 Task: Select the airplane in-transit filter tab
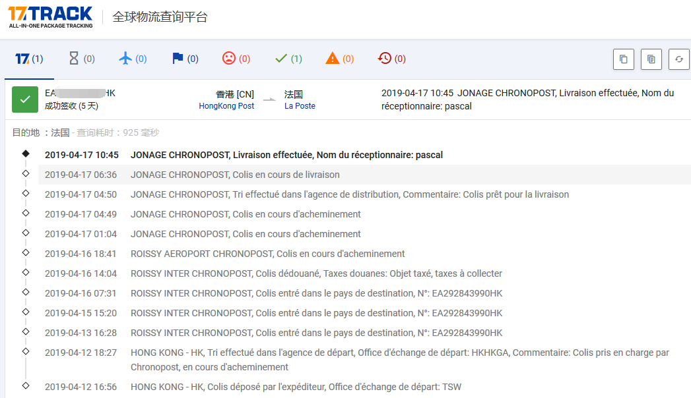pos(133,59)
